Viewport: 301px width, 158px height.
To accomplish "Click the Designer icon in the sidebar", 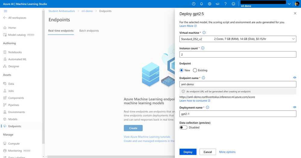I will pyautogui.click(x=5, y=66).
